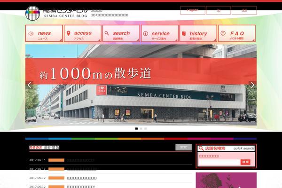282x188 pixels.
Task: Click the red magnifier icon in quick search
Action: [201, 149]
